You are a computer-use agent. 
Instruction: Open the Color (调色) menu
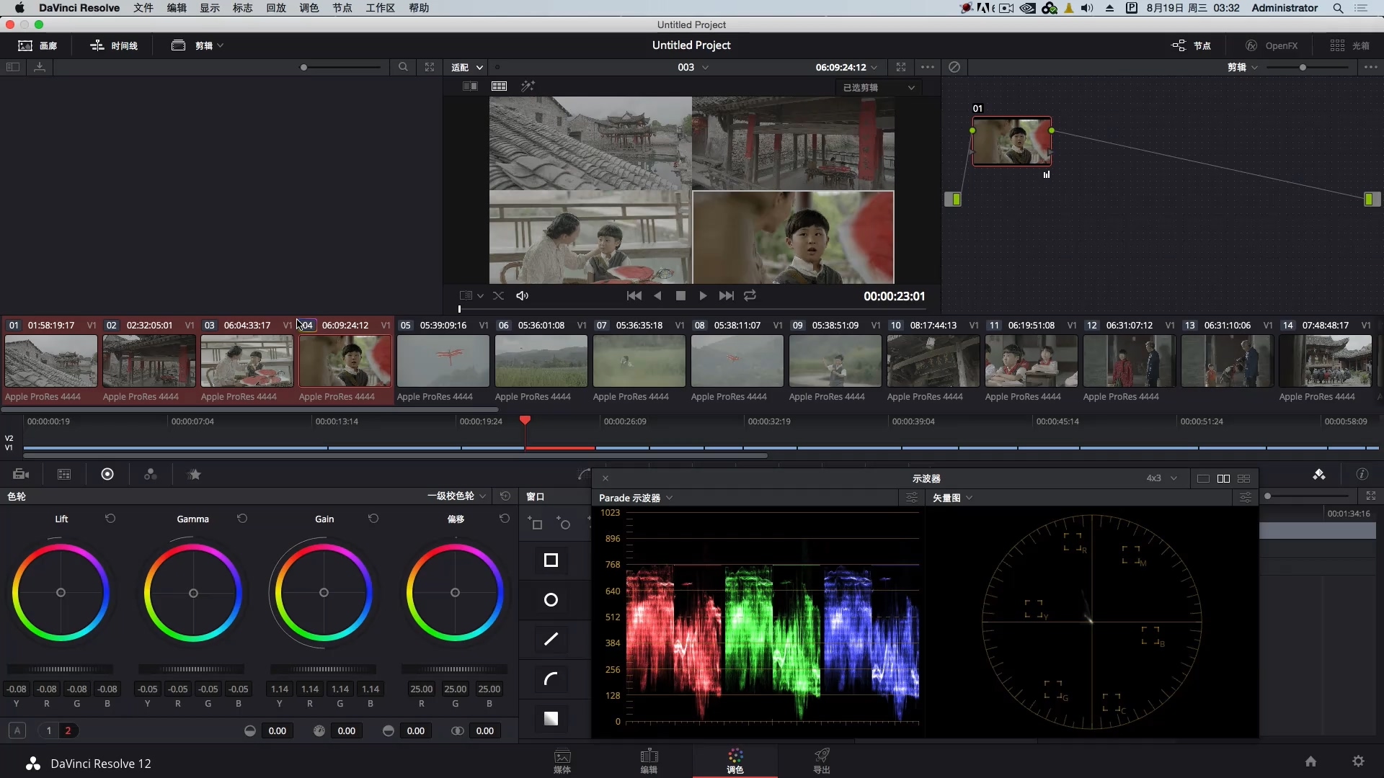coord(309,8)
